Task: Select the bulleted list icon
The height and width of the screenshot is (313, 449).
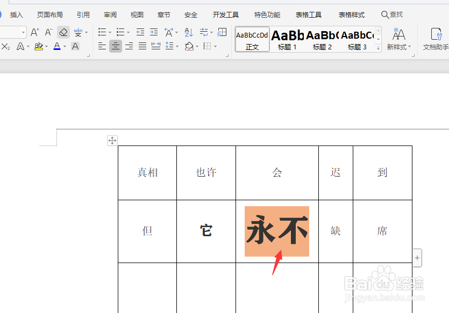Action: coord(102,33)
